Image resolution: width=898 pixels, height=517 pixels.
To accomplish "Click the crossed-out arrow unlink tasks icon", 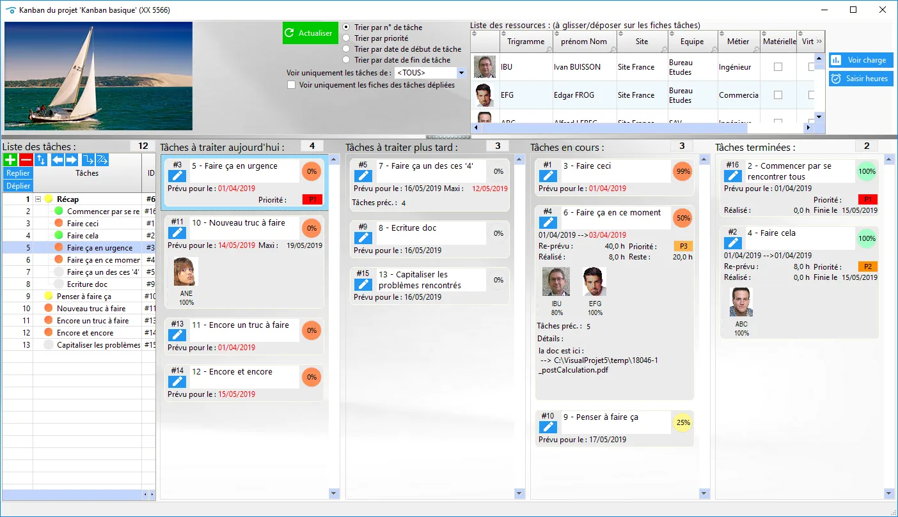I will [x=102, y=160].
